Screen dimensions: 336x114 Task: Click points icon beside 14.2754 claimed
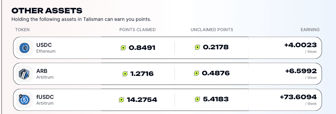pos(122,99)
